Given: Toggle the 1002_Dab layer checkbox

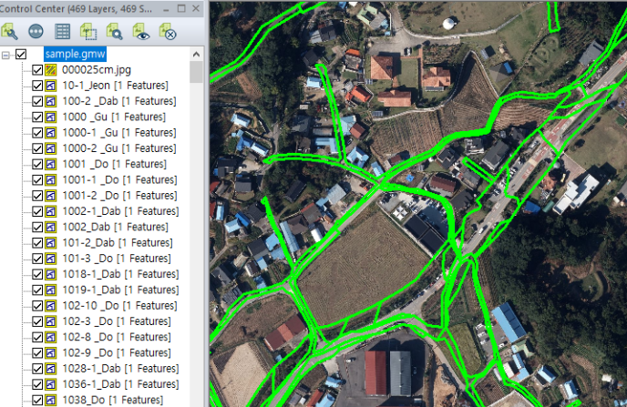Looking at the screenshot, I should click(x=37, y=228).
